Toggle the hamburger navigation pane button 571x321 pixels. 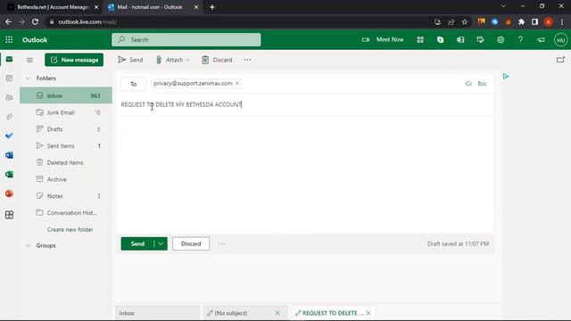click(29, 60)
